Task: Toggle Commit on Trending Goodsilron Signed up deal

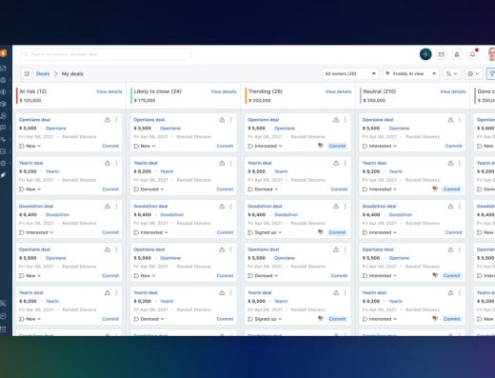Action: click(x=337, y=232)
